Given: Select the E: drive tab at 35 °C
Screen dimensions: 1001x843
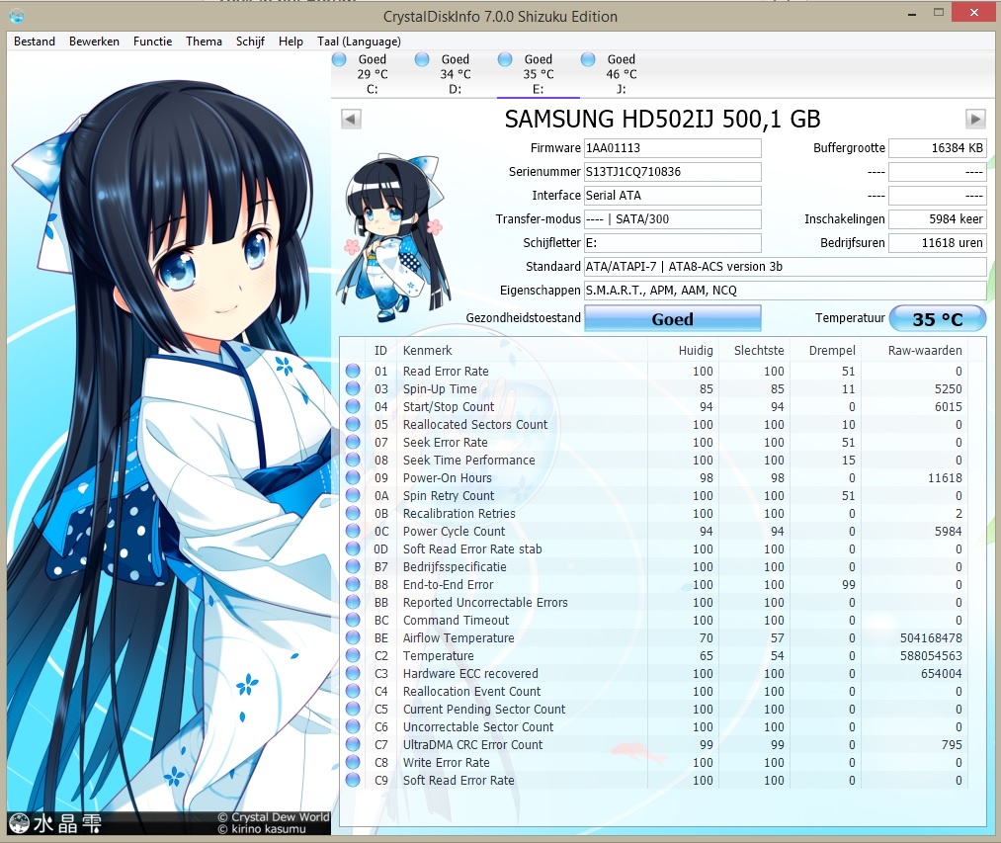Looking at the screenshot, I should (539, 74).
